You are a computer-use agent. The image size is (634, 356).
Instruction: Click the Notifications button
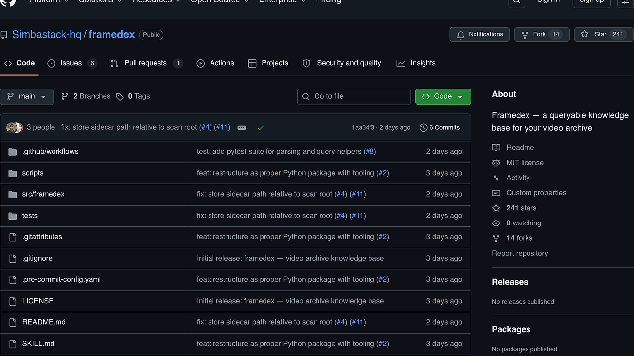click(479, 35)
